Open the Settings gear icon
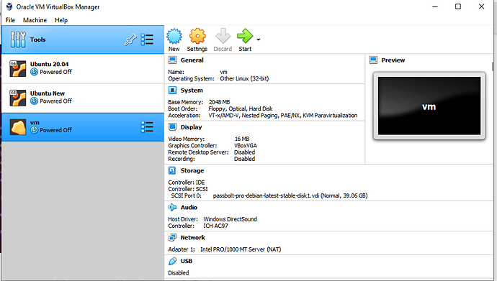 click(x=197, y=37)
